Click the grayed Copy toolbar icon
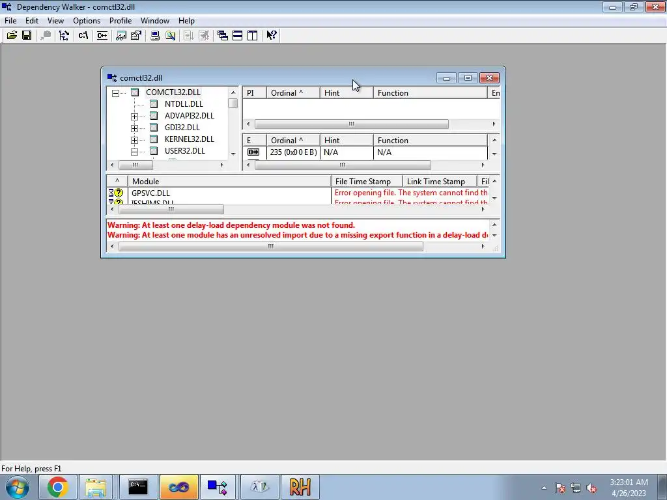 (46, 35)
